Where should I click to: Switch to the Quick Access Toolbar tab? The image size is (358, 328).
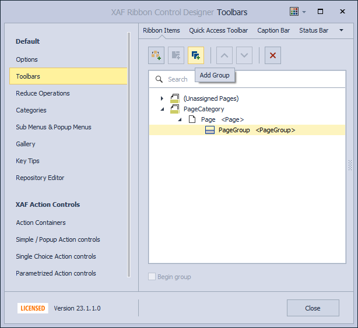pos(219,30)
